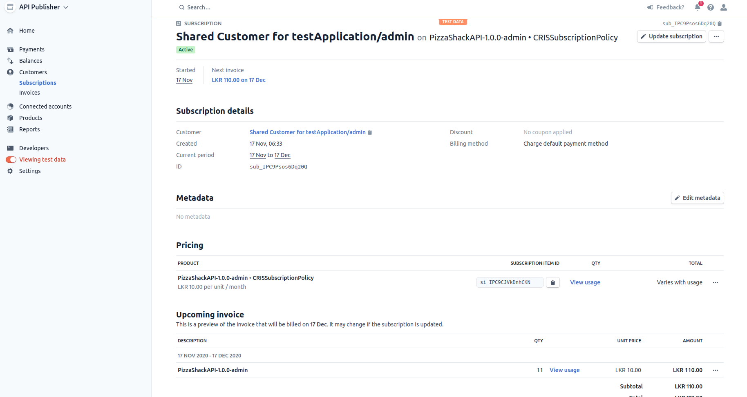Viewport: 747px width, 397px height.
Task: Click the Feedback megaphone icon
Action: click(x=650, y=7)
